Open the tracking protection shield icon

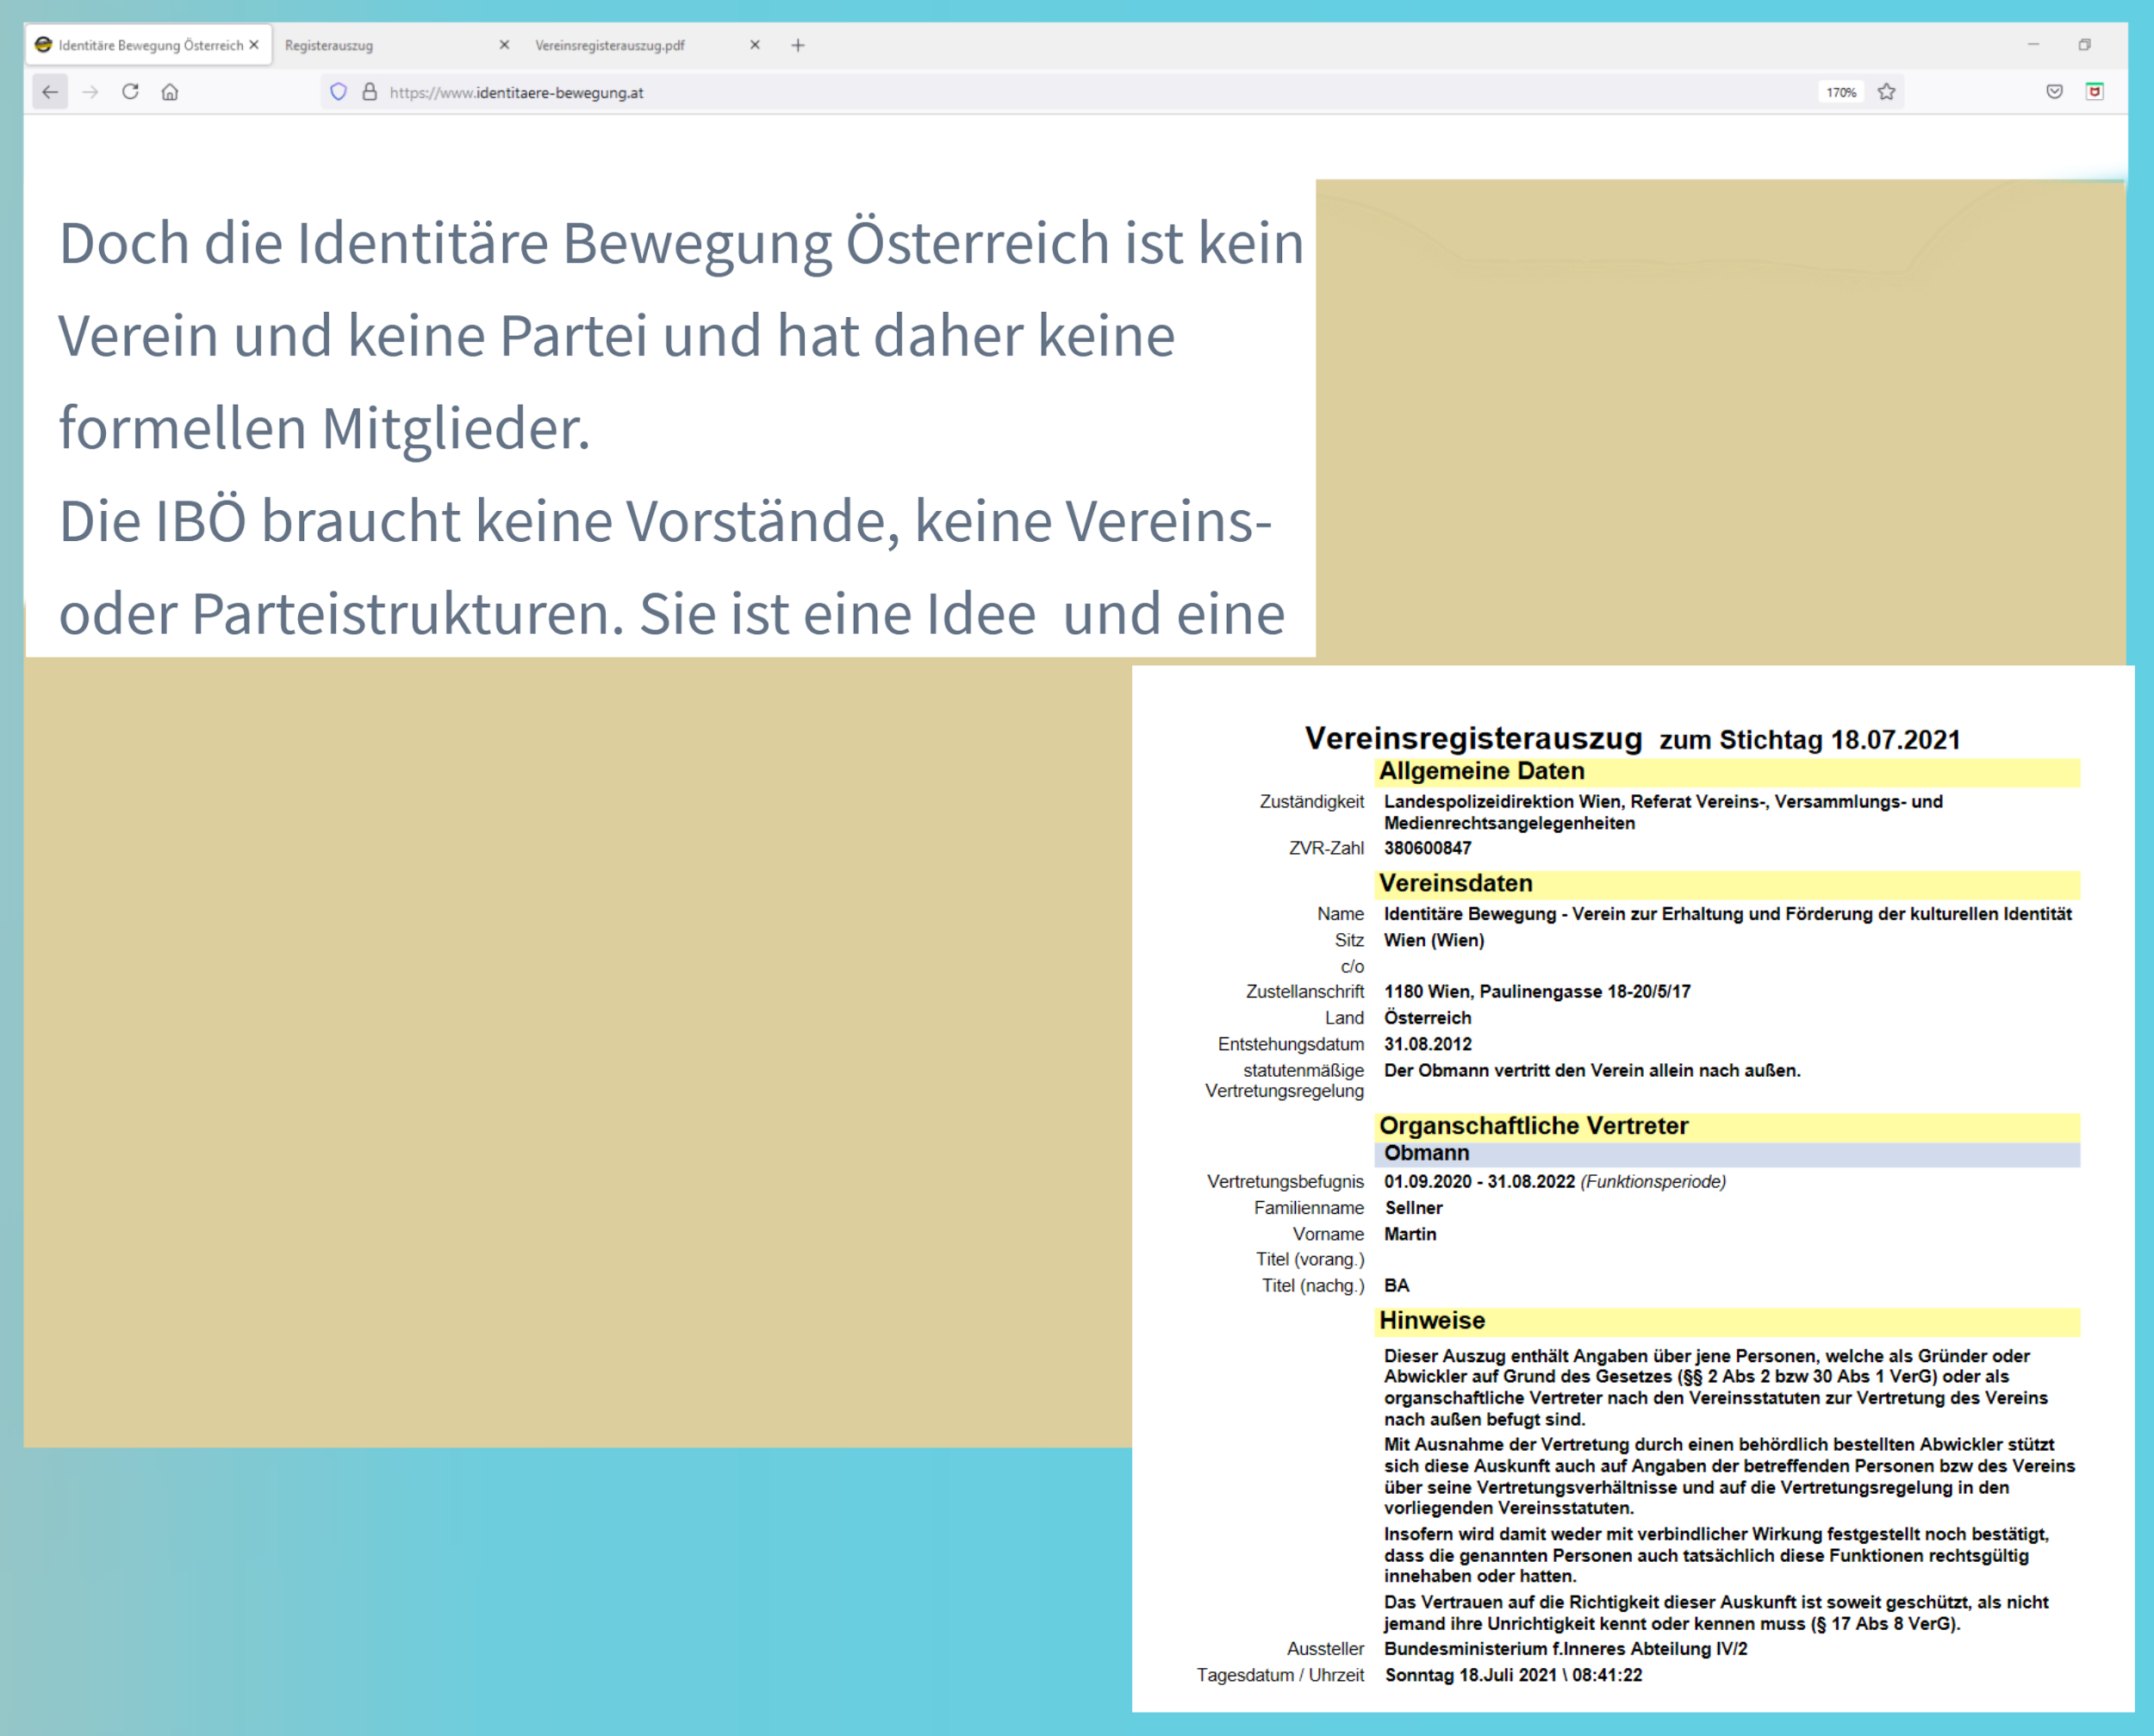(338, 92)
